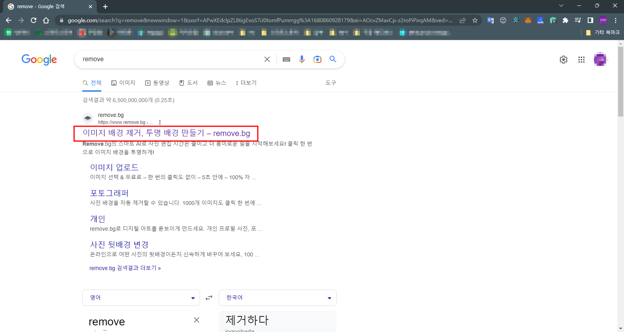Share this page from the address bar

pos(463,20)
